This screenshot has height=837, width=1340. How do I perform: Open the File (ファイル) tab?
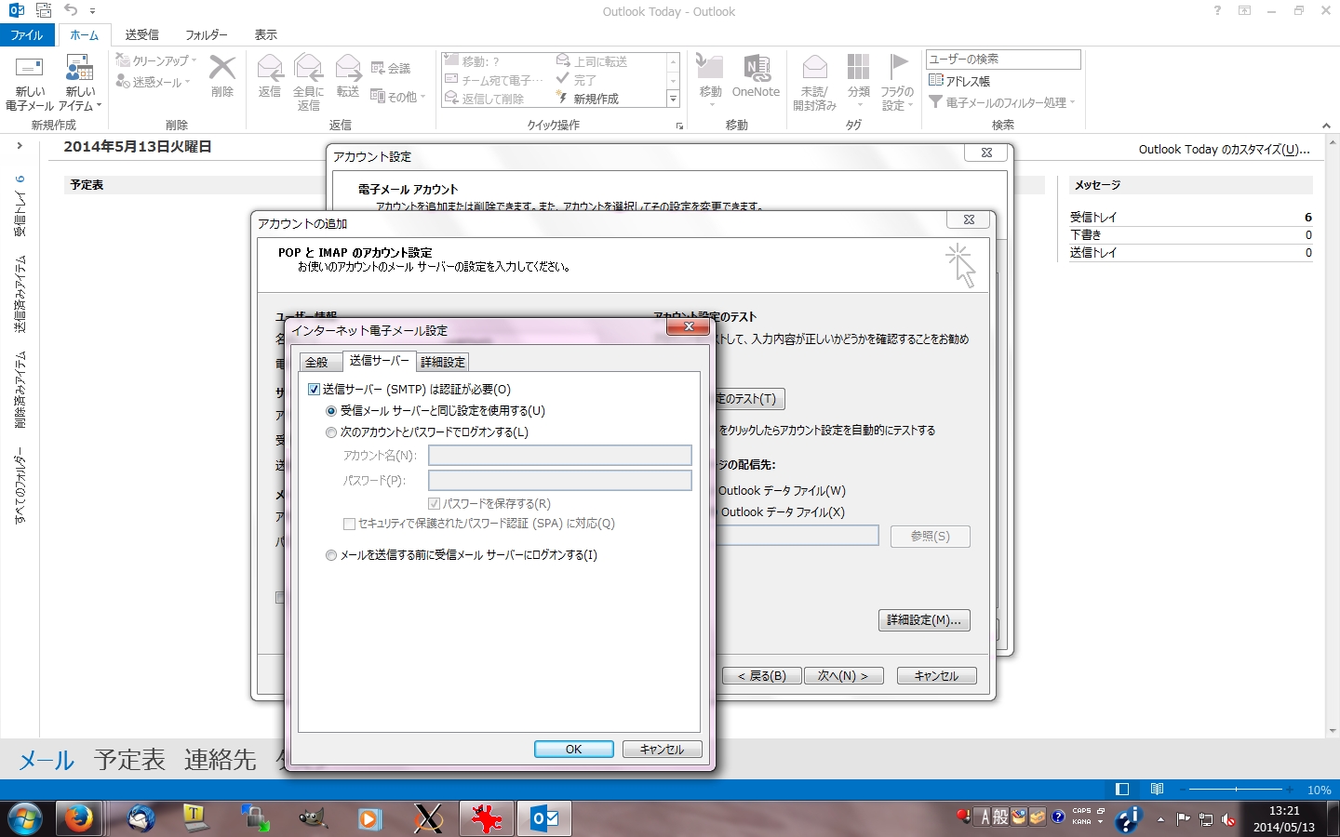(x=27, y=34)
